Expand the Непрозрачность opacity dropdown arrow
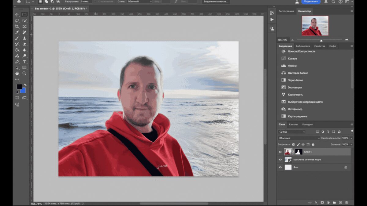This screenshot has width=367, height=206. pos(351,138)
